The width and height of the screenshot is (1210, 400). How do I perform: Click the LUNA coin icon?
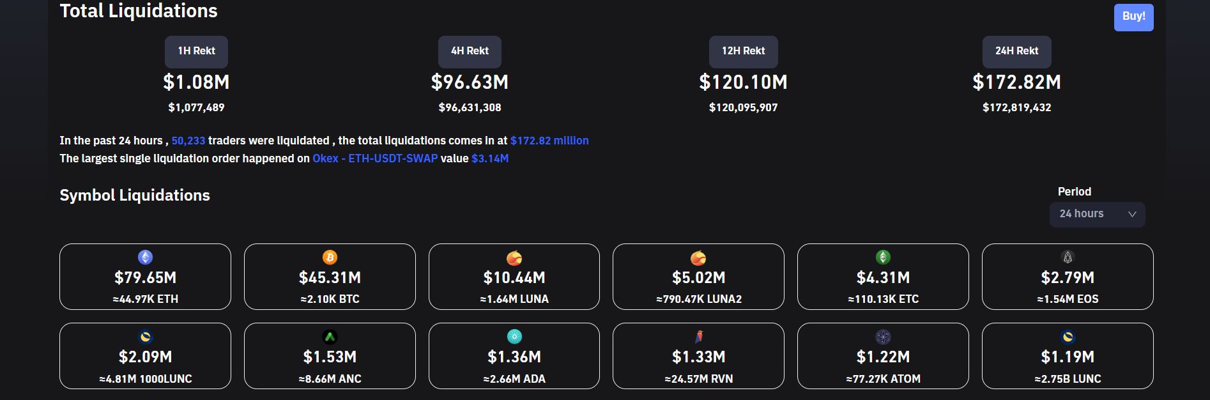tap(514, 258)
